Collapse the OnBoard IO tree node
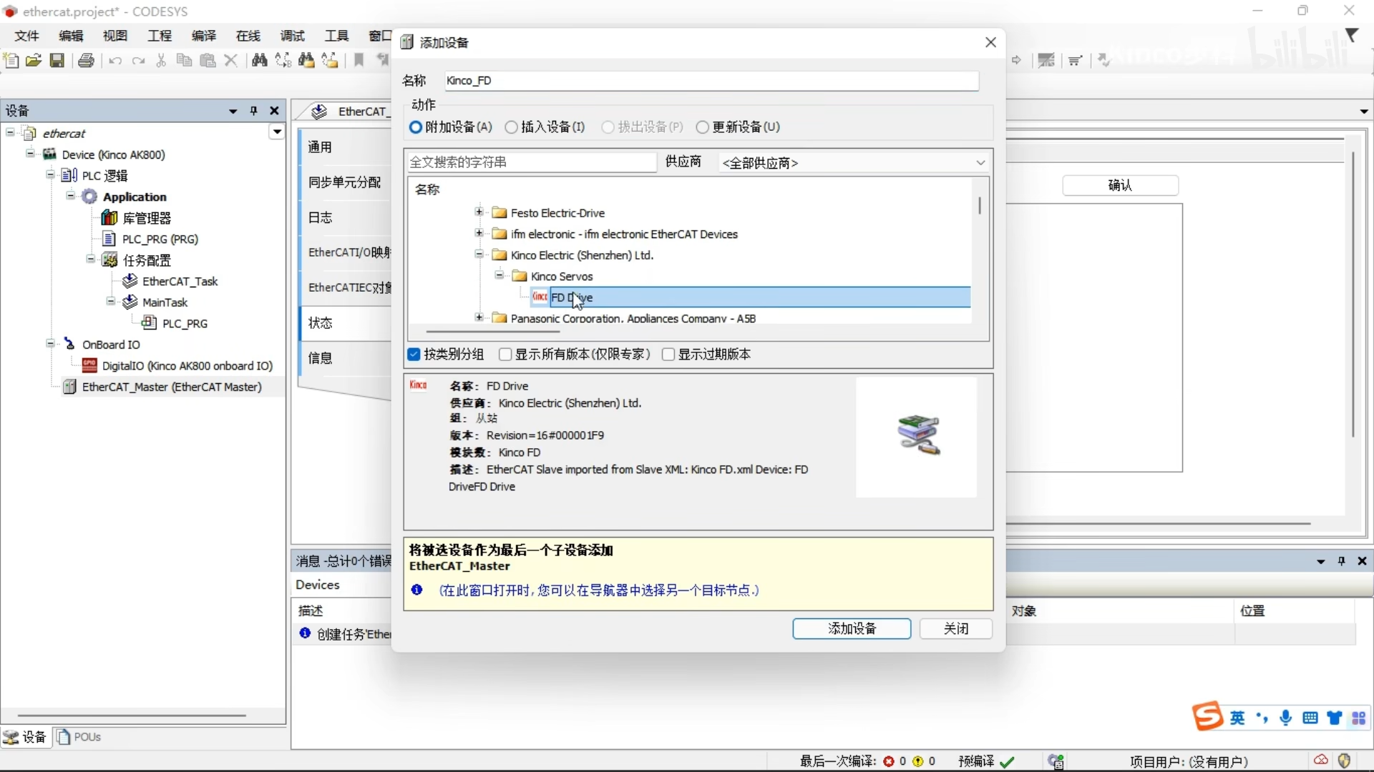Viewport: 1374px width, 772px height. (50, 344)
